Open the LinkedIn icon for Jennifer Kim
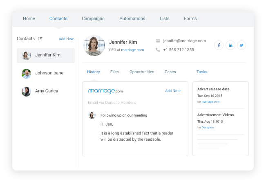Viewport: 266px width, 184px height. click(230, 45)
